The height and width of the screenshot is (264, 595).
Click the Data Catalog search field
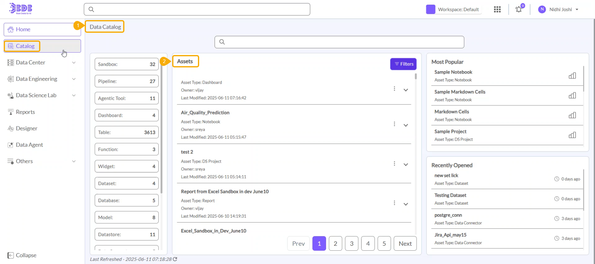pyautogui.click(x=339, y=42)
